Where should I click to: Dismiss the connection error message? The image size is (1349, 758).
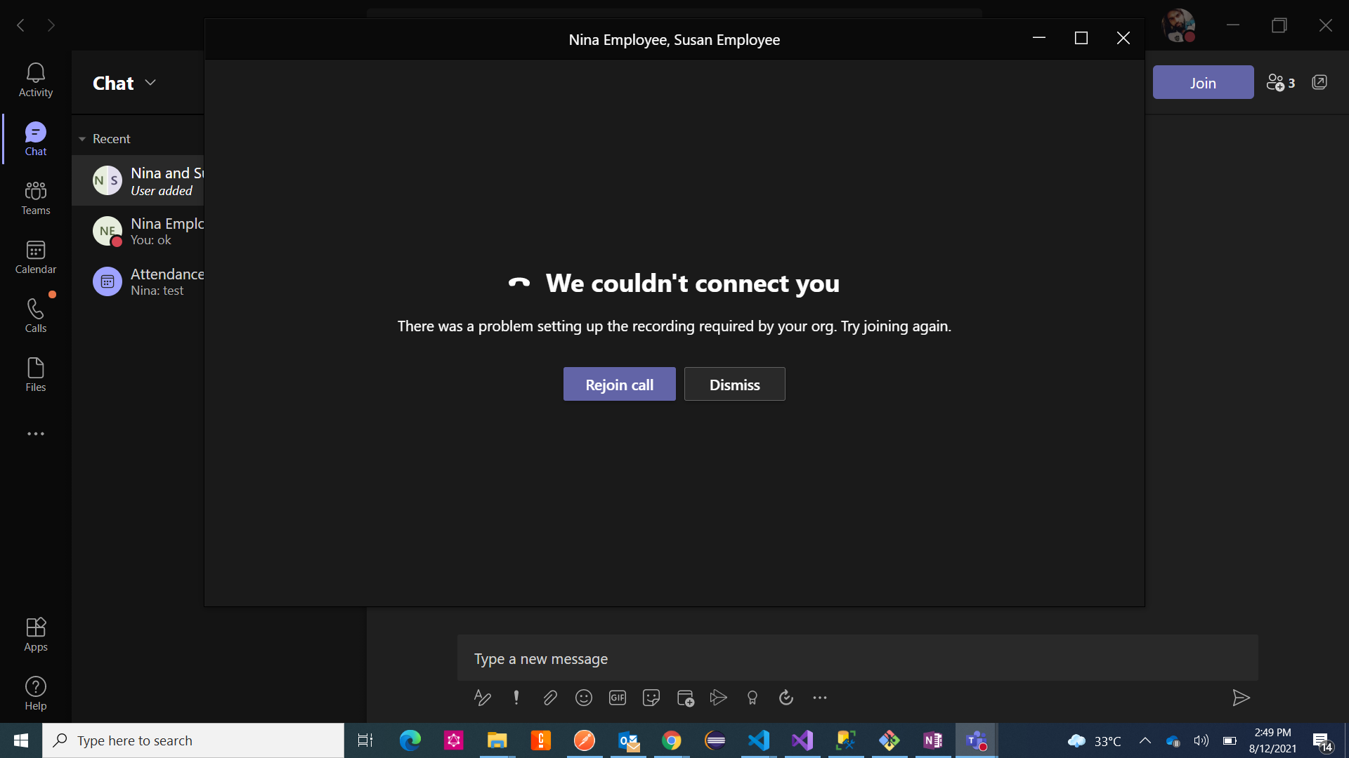click(x=734, y=384)
